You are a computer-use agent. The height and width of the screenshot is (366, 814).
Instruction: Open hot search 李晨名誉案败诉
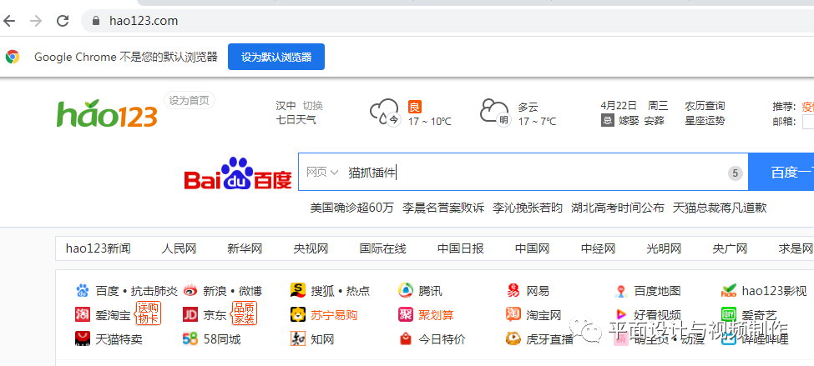[x=443, y=208]
